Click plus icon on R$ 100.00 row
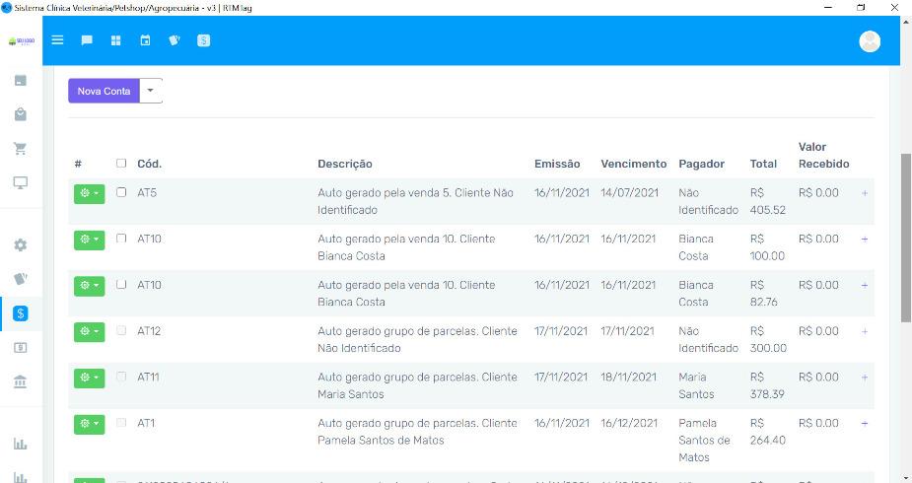 pyautogui.click(x=865, y=239)
